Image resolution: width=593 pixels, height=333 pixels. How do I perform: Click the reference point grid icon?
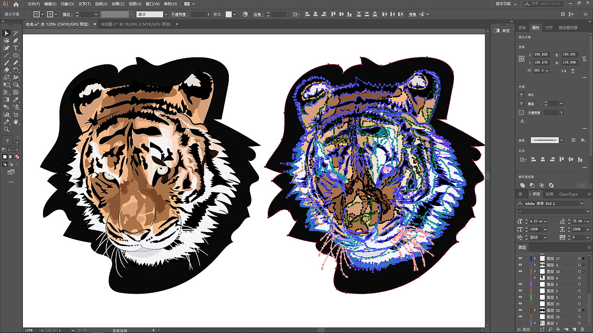(x=522, y=58)
